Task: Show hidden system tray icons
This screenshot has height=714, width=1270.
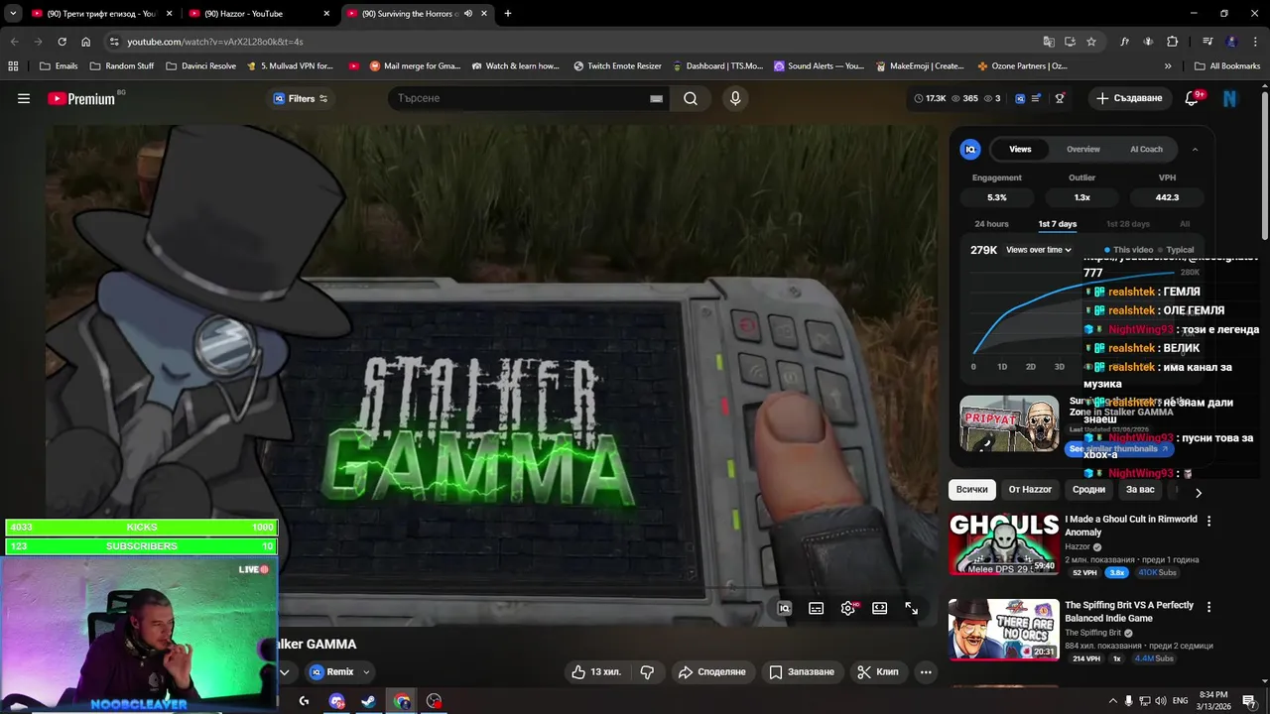Action: [x=1112, y=701]
